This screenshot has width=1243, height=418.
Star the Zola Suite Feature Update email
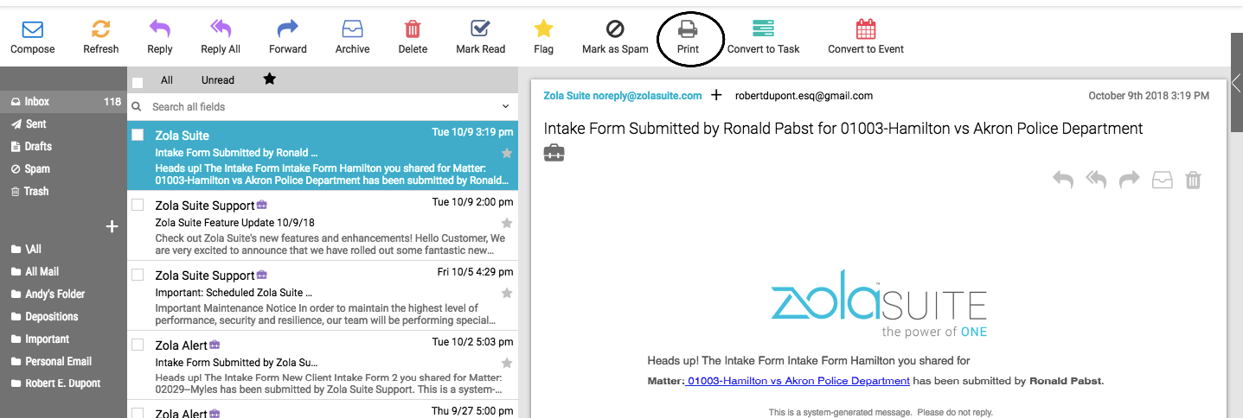(507, 223)
